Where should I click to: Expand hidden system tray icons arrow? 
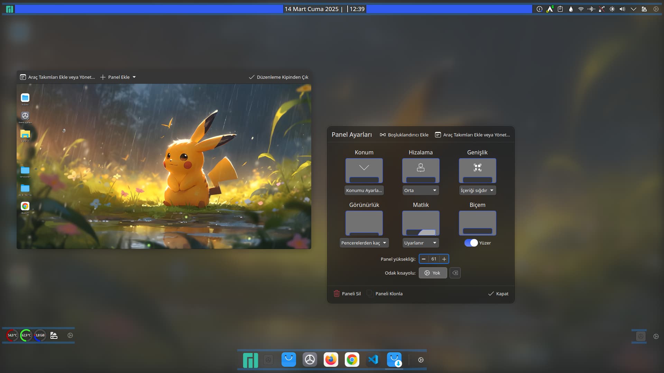tap(633, 9)
